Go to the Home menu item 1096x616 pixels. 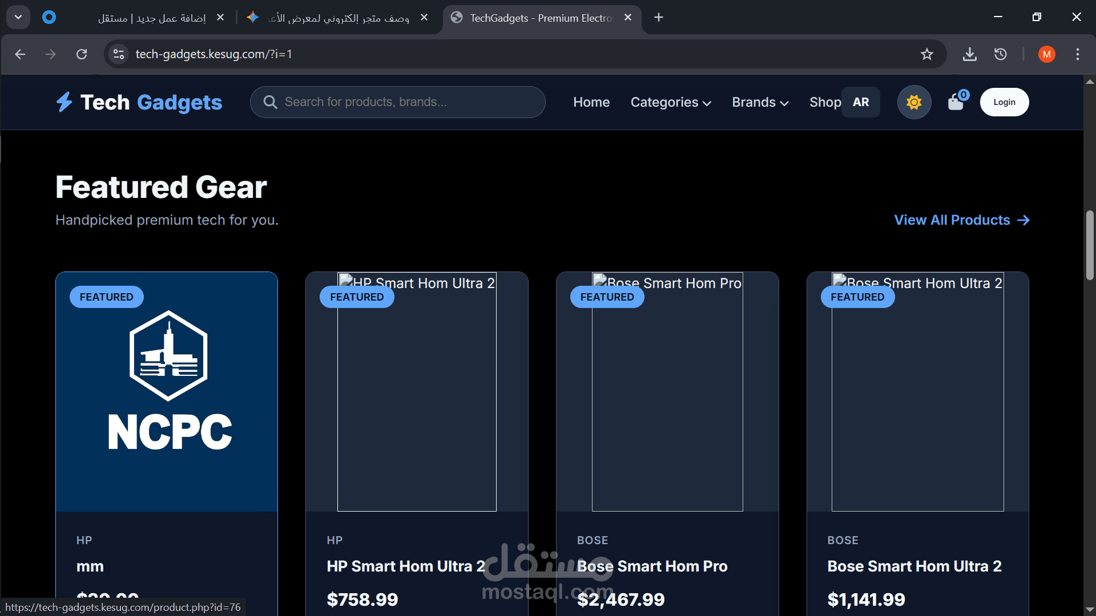(591, 102)
